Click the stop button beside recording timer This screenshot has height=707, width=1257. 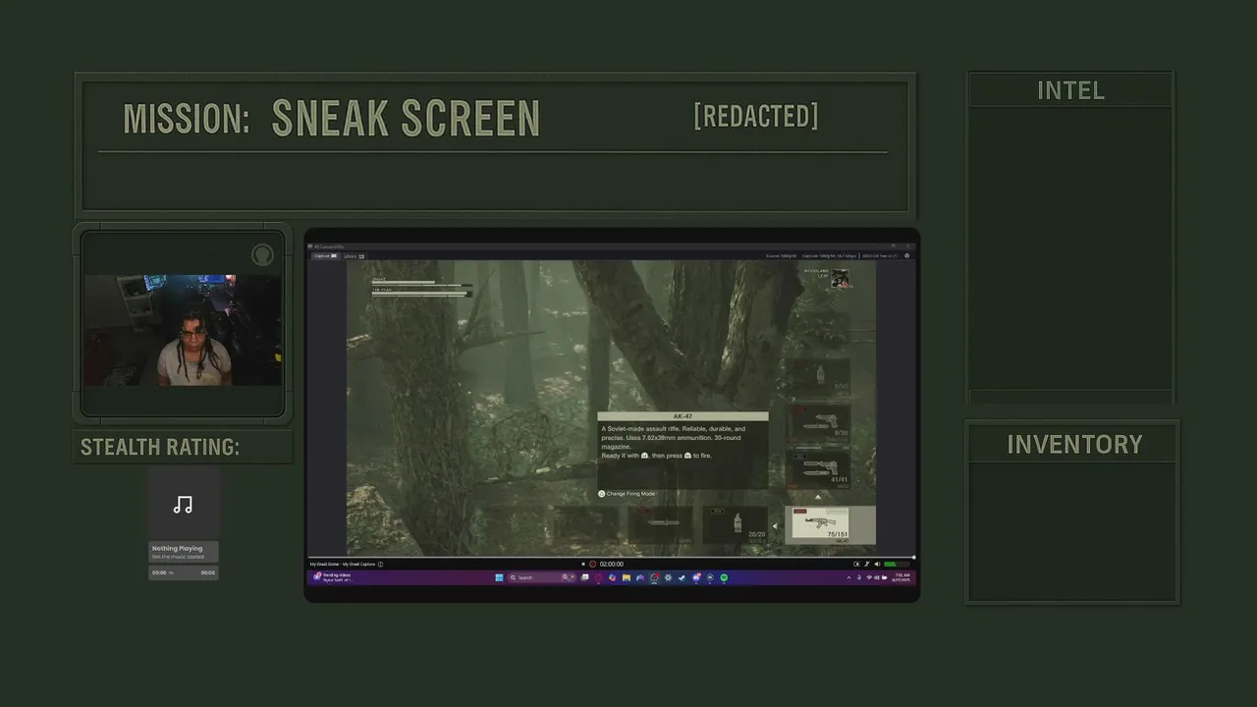click(x=583, y=564)
